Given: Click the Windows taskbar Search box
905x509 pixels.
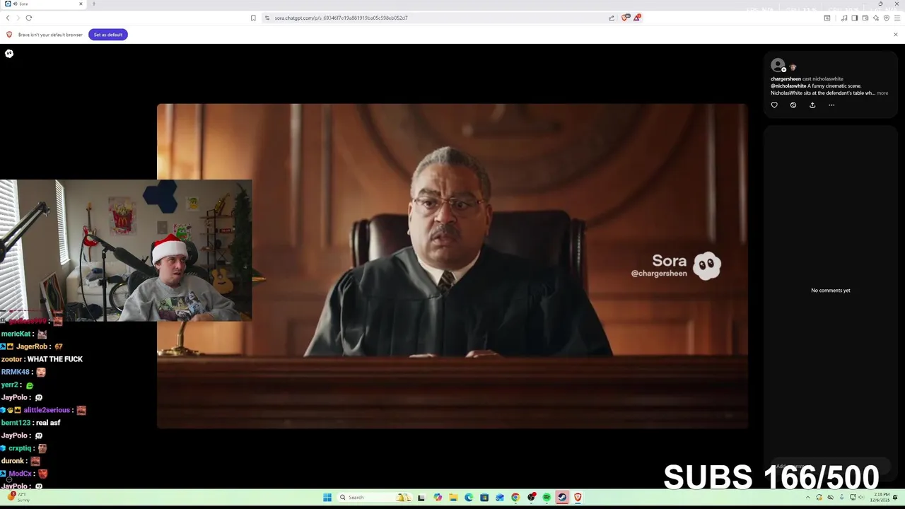Looking at the screenshot, I should pyautogui.click(x=373, y=497).
